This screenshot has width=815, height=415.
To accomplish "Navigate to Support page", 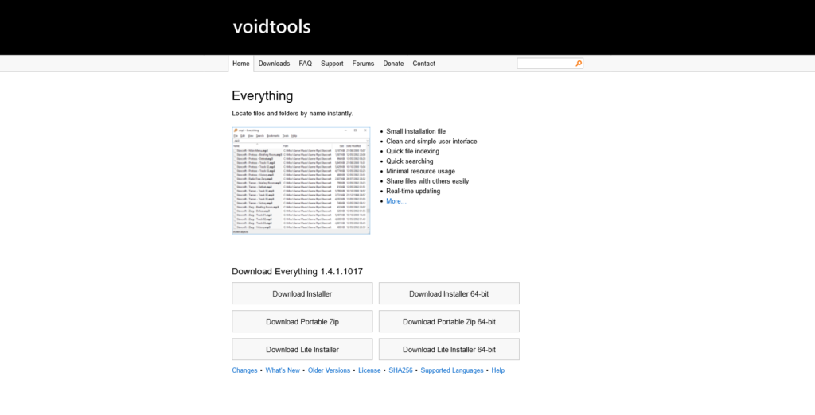I will pos(332,64).
